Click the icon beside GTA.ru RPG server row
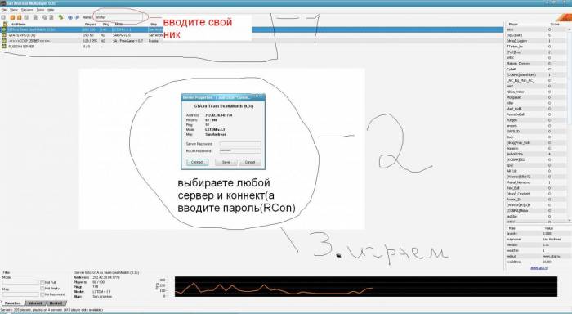This screenshot has width=572, height=314. (x=4, y=35)
